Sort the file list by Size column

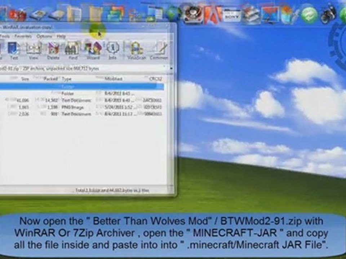tap(25, 79)
